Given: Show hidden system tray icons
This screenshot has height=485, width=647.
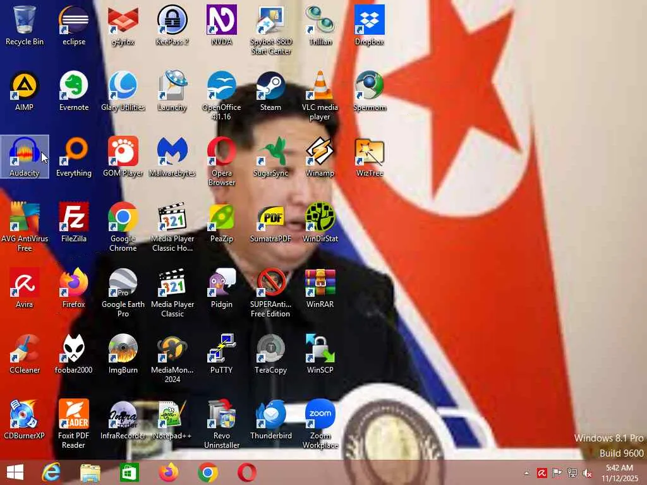Looking at the screenshot, I should click(x=526, y=473).
